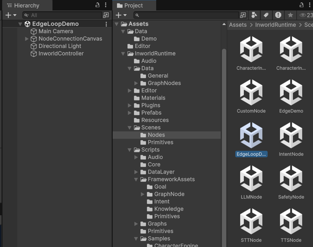Select the Samples folder
This screenshot has width=313, height=247.
(x=155, y=239)
